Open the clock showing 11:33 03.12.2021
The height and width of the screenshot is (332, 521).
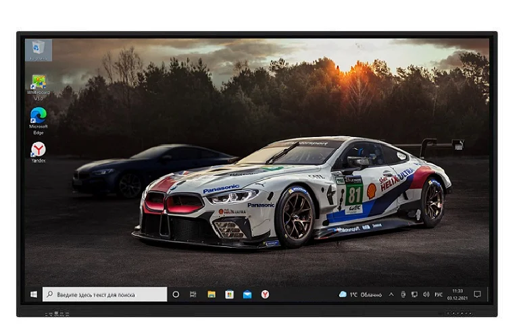click(457, 294)
